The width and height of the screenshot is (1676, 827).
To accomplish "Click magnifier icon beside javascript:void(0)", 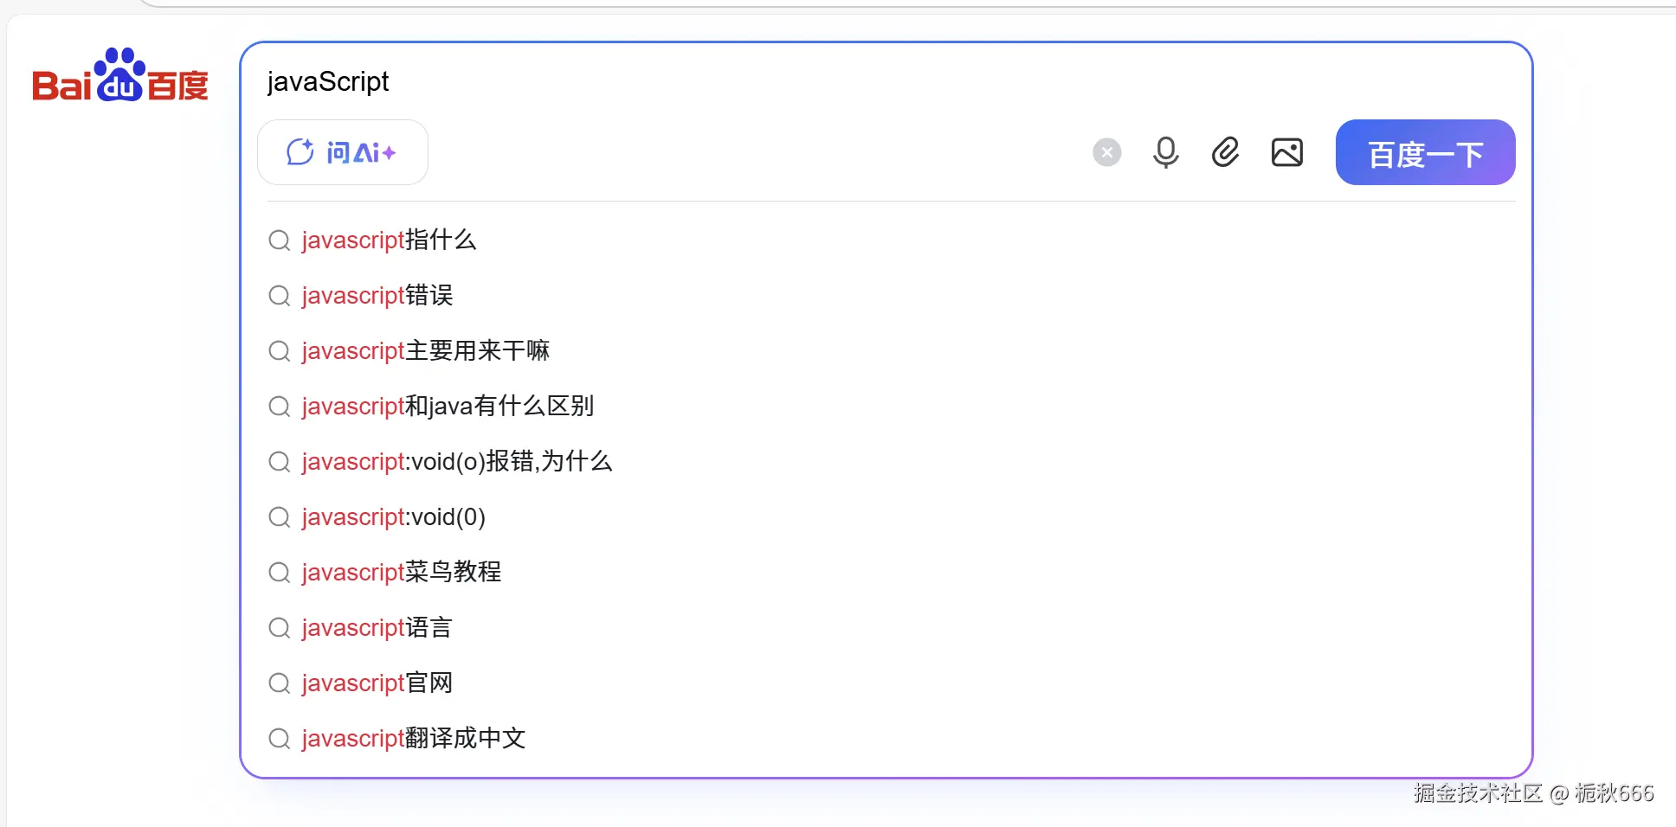I will coord(279,517).
